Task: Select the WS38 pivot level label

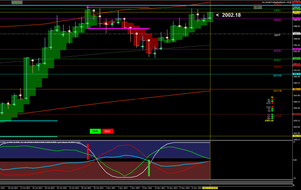Action: point(277,51)
